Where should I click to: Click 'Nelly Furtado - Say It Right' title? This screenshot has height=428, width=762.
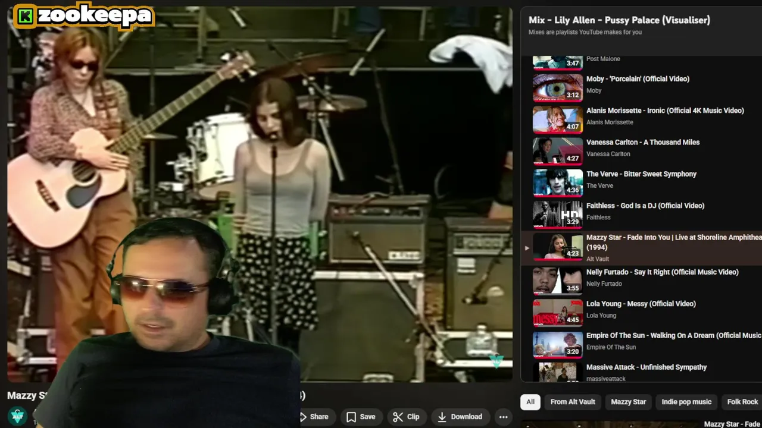(x=662, y=272)
